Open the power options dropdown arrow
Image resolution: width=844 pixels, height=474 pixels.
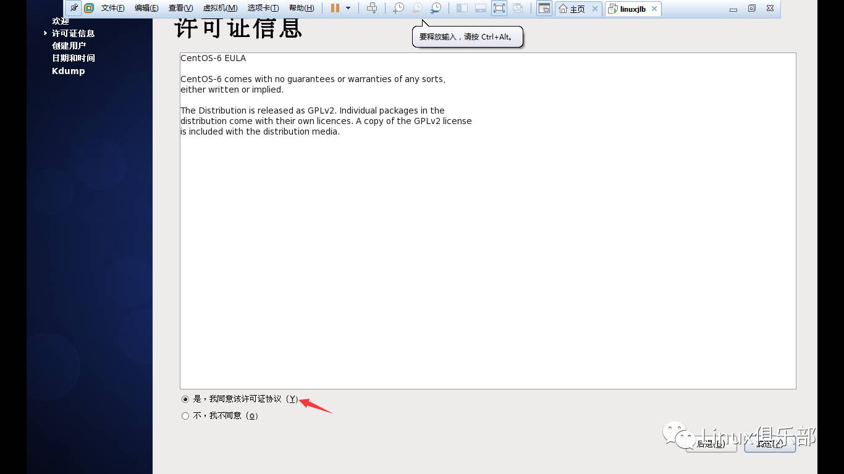click(348, 8)
